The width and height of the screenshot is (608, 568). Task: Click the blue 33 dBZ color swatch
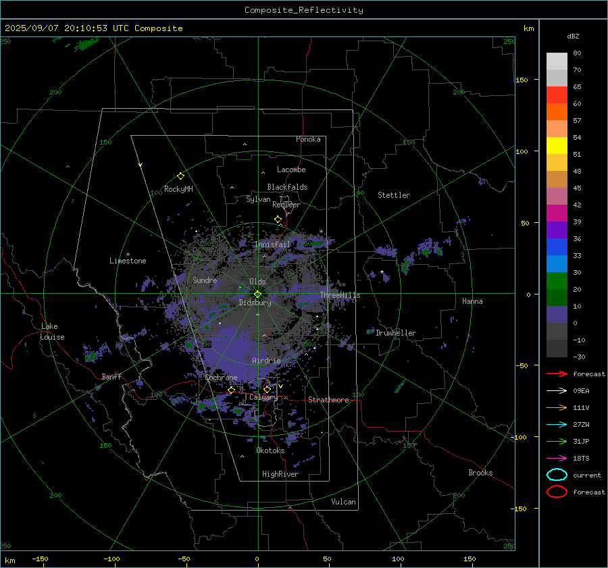[x=557, y=247]
